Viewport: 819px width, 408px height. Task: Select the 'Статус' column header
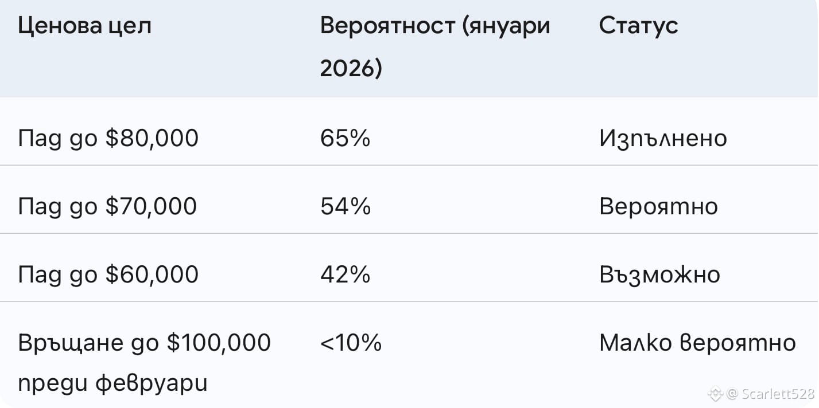(x=638, y=26)
